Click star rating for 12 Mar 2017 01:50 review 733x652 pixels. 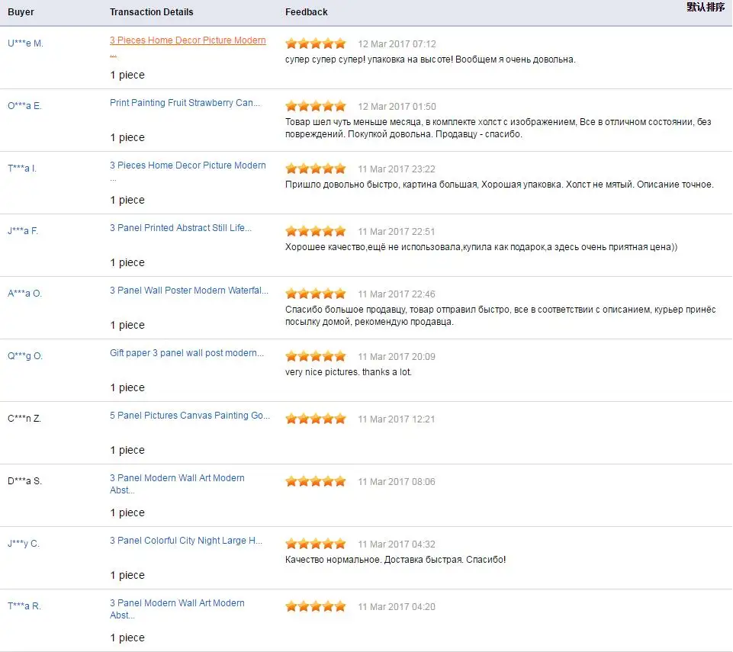click(316, 106)
